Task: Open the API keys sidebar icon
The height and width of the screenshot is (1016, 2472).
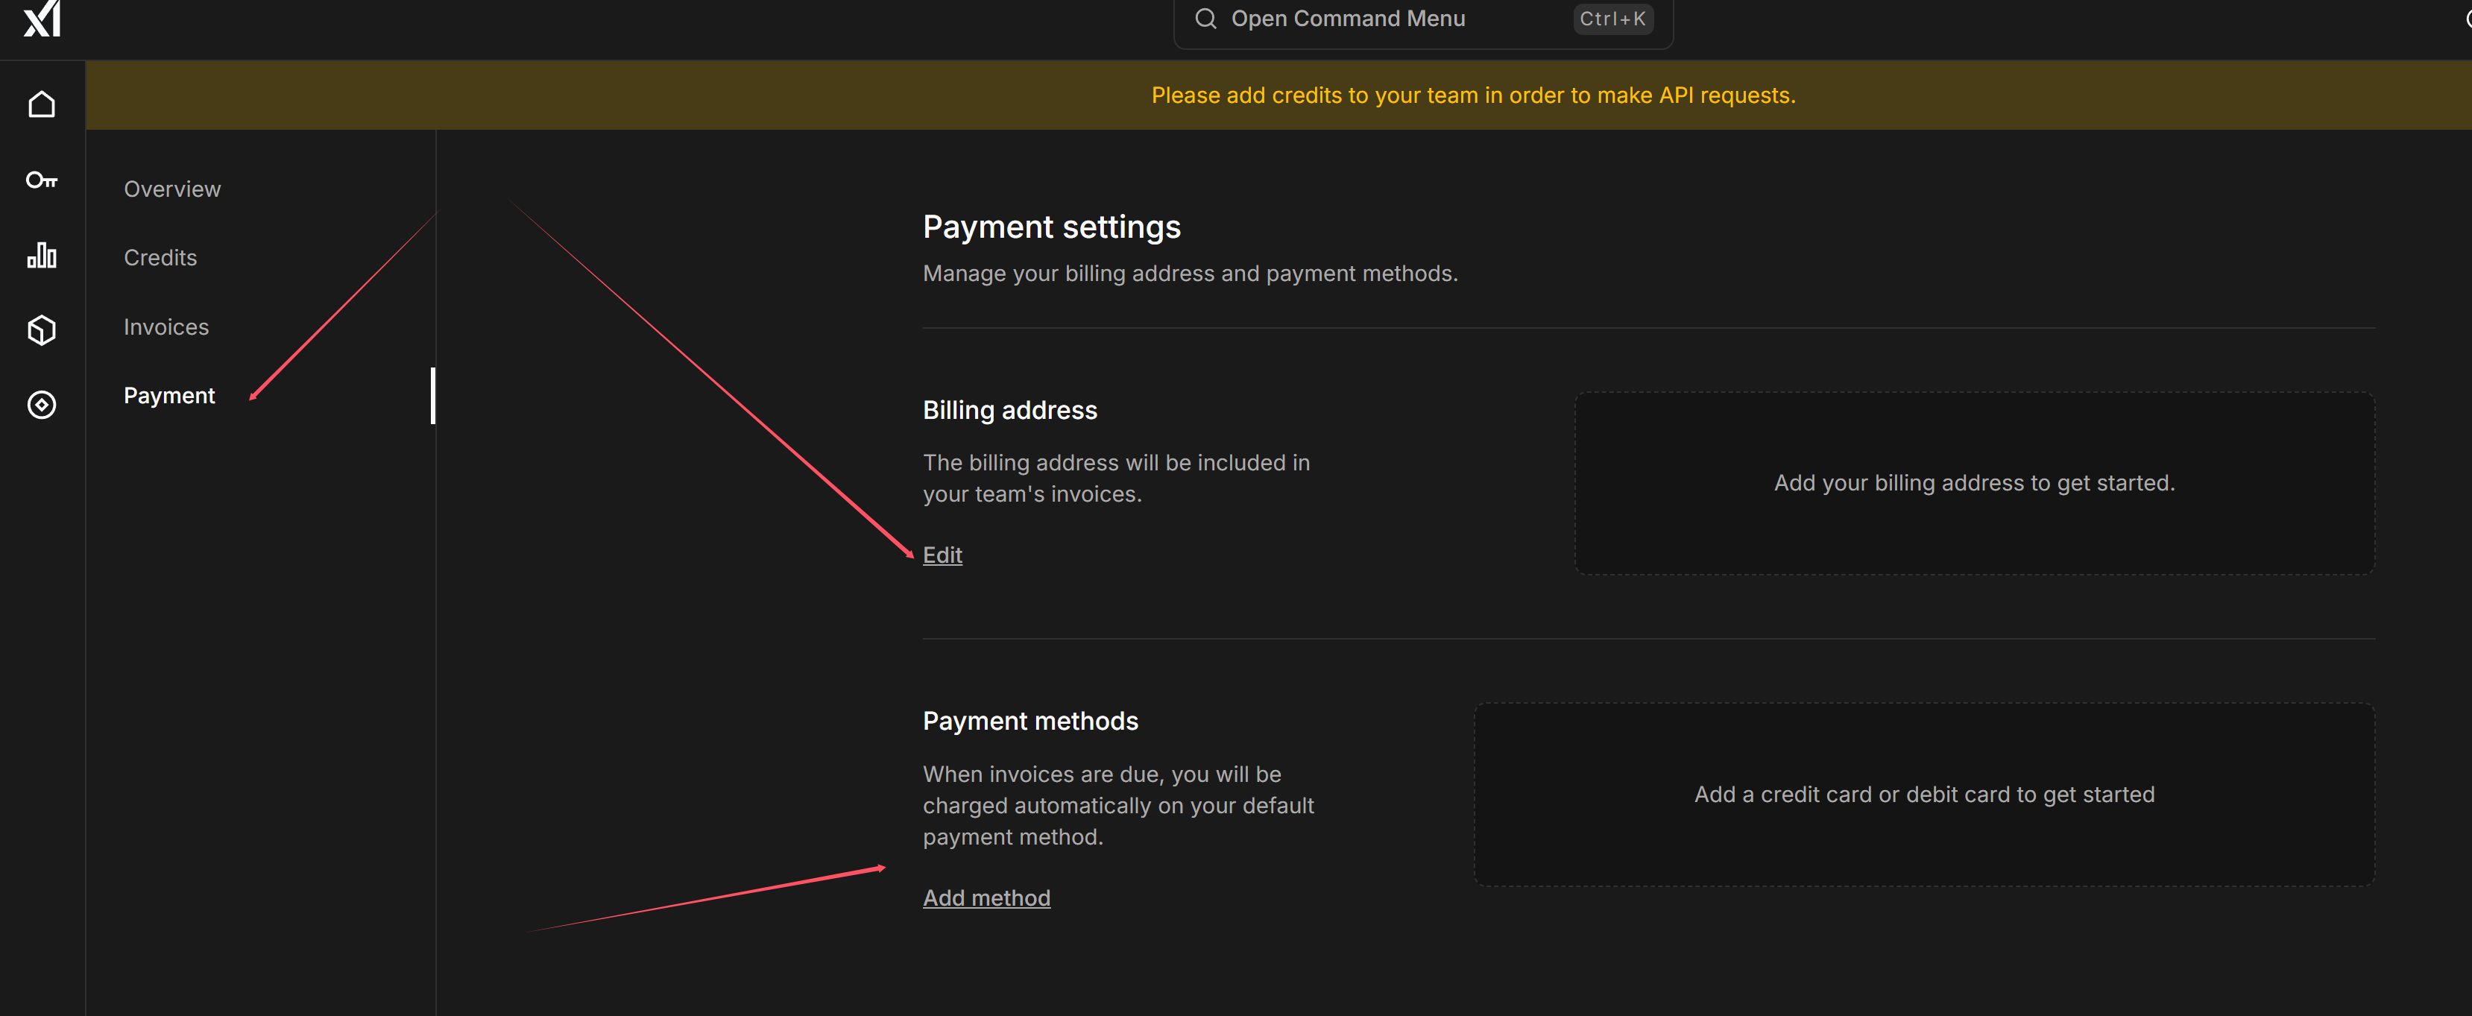Action: coord(41,180)
